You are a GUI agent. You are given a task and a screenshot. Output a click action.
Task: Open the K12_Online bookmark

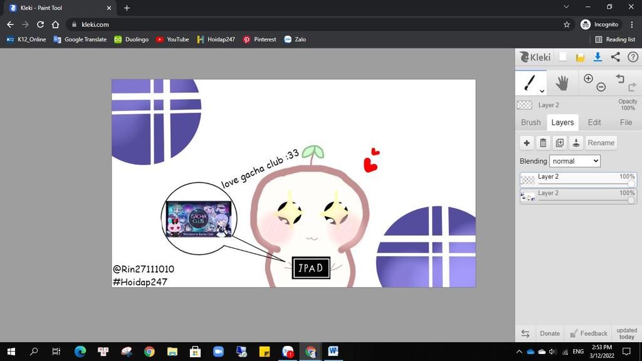coord(26,39)
